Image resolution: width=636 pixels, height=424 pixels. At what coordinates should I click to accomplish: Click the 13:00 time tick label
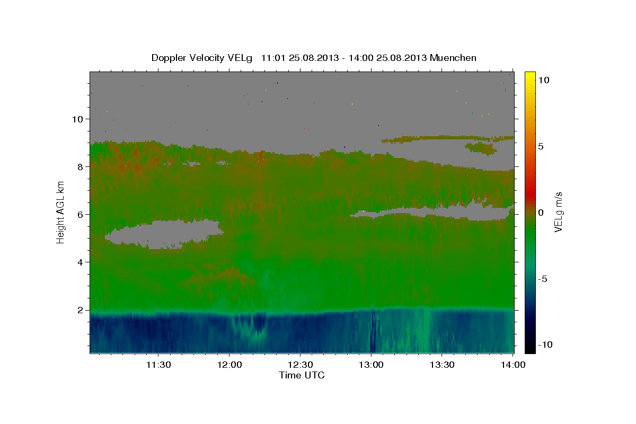[371, 365]
